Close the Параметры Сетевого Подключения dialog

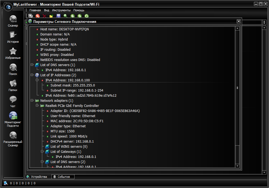239,21
